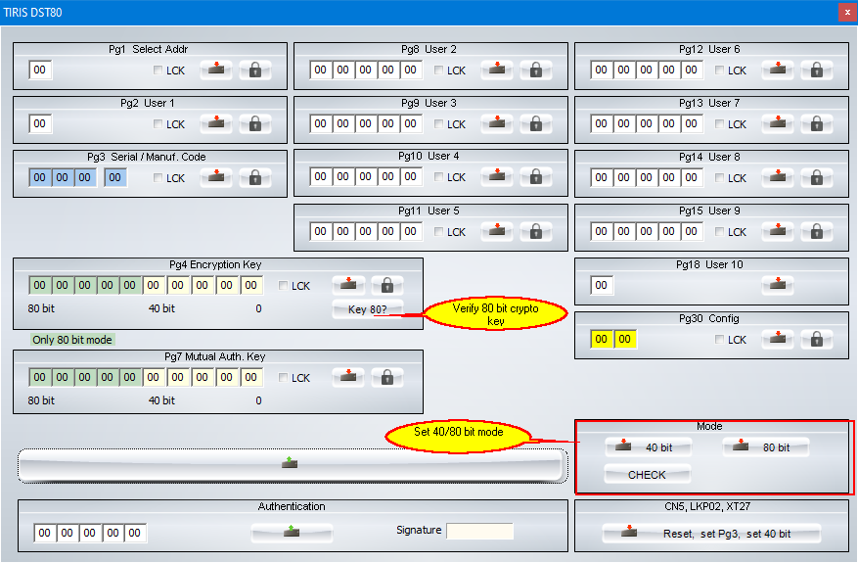Check LCK box for Pg13 User 7
The height and width of the screenshot is (563, 858).
(719, 123)
